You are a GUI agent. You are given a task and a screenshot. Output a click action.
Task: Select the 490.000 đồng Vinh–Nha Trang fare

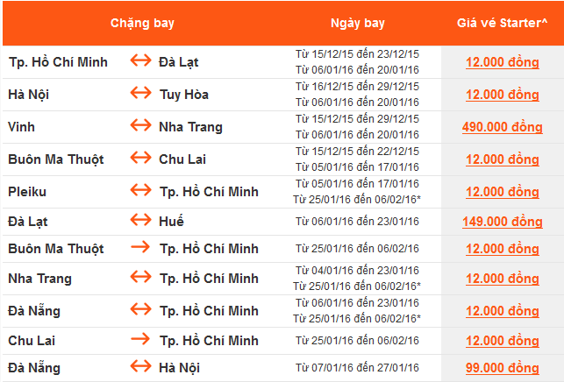[x=502, y=127]
